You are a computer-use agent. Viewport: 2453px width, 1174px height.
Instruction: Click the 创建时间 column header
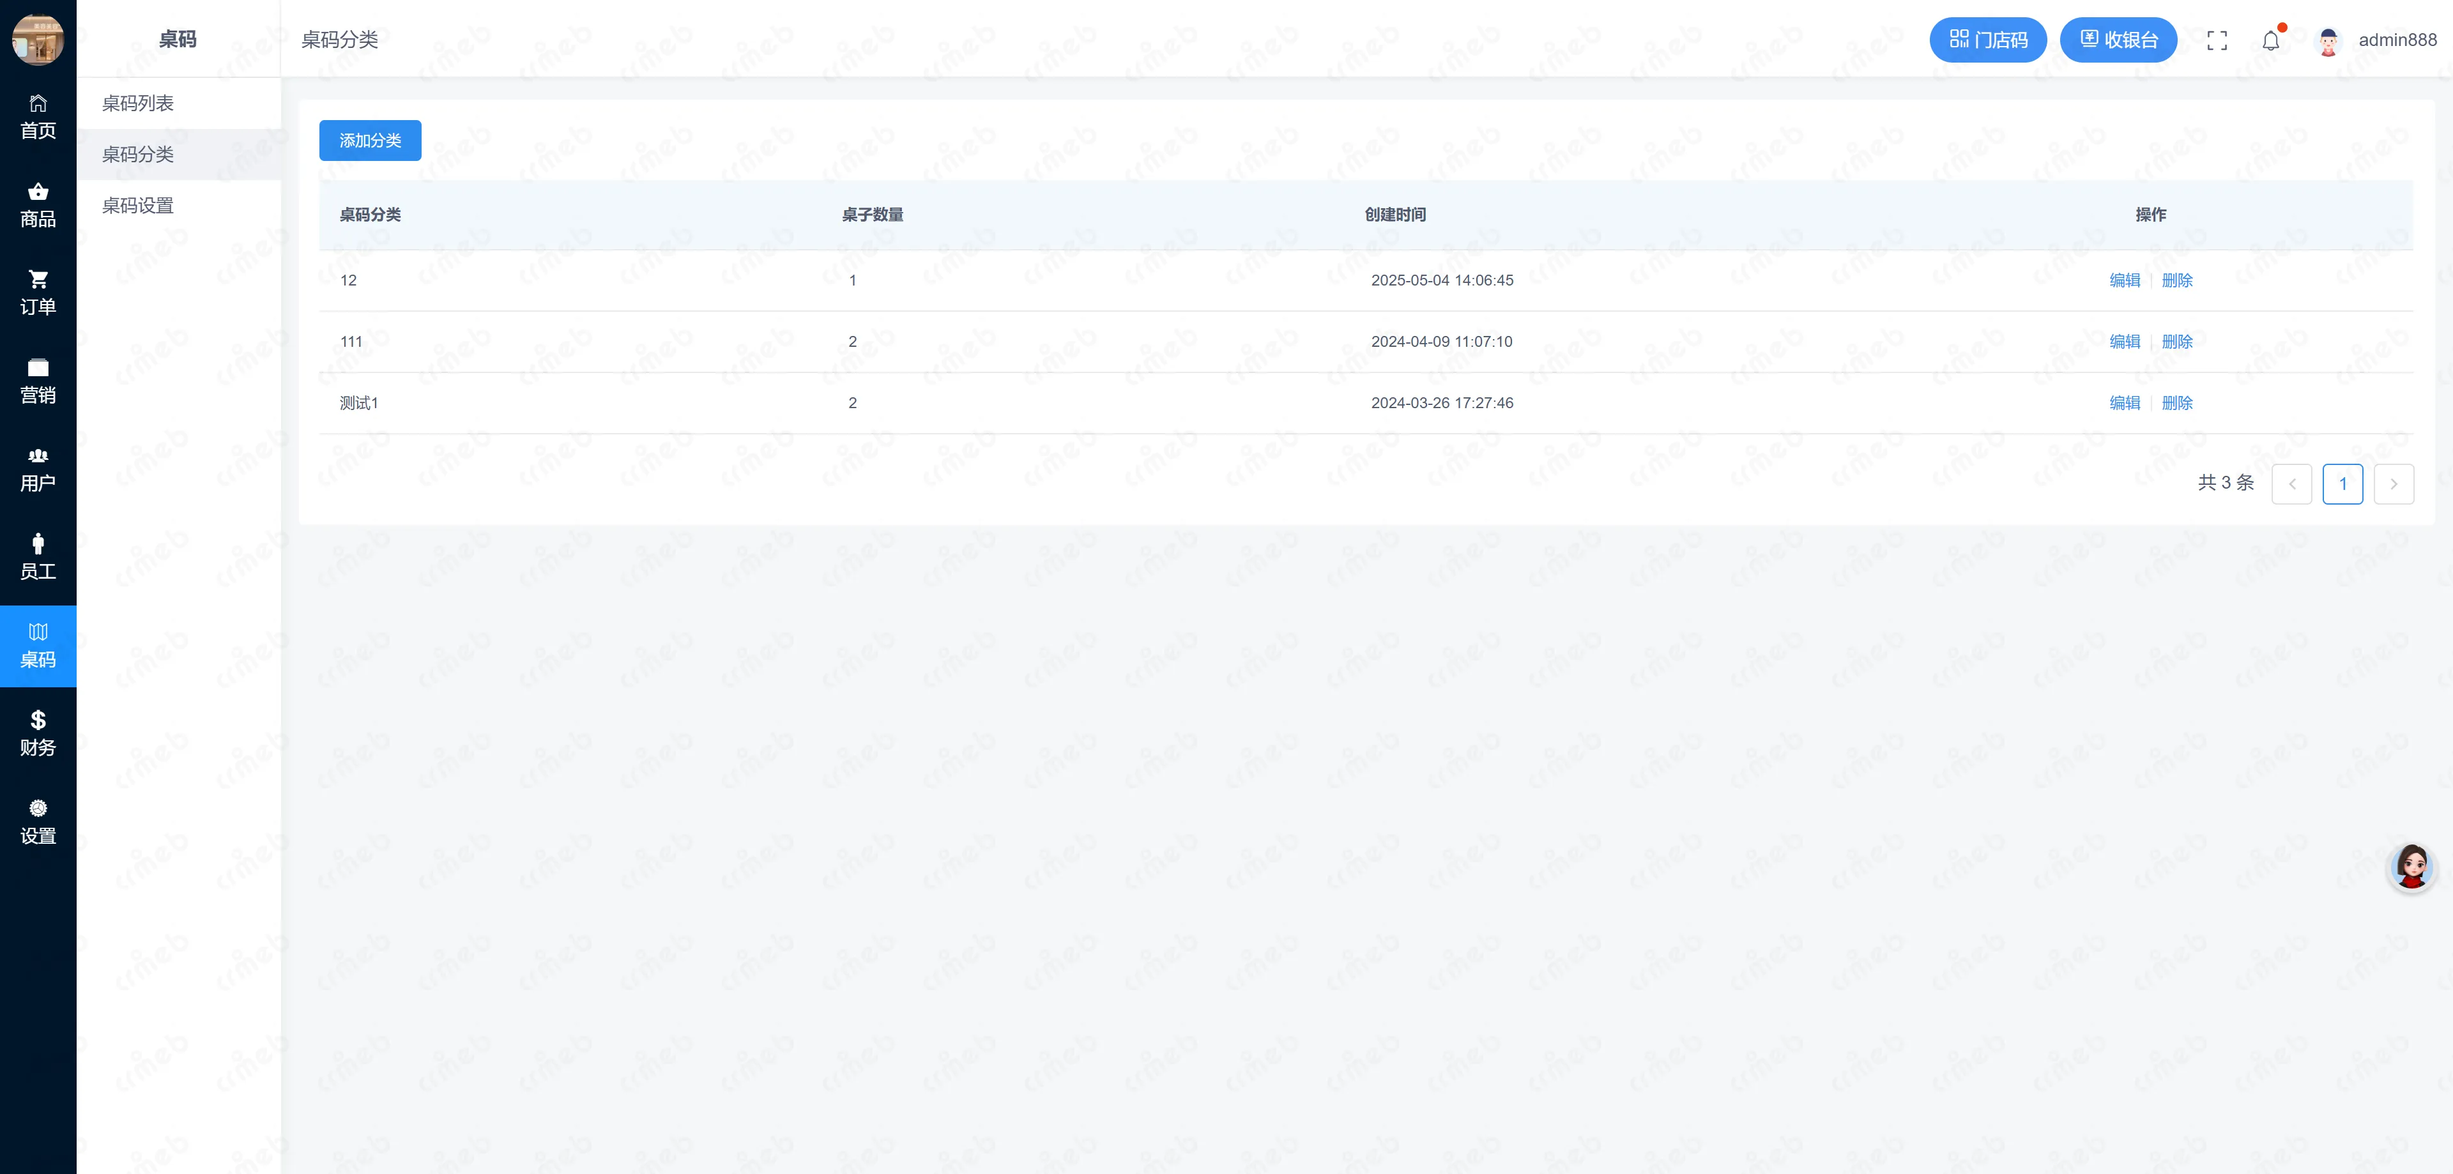tap(1395, 215)
